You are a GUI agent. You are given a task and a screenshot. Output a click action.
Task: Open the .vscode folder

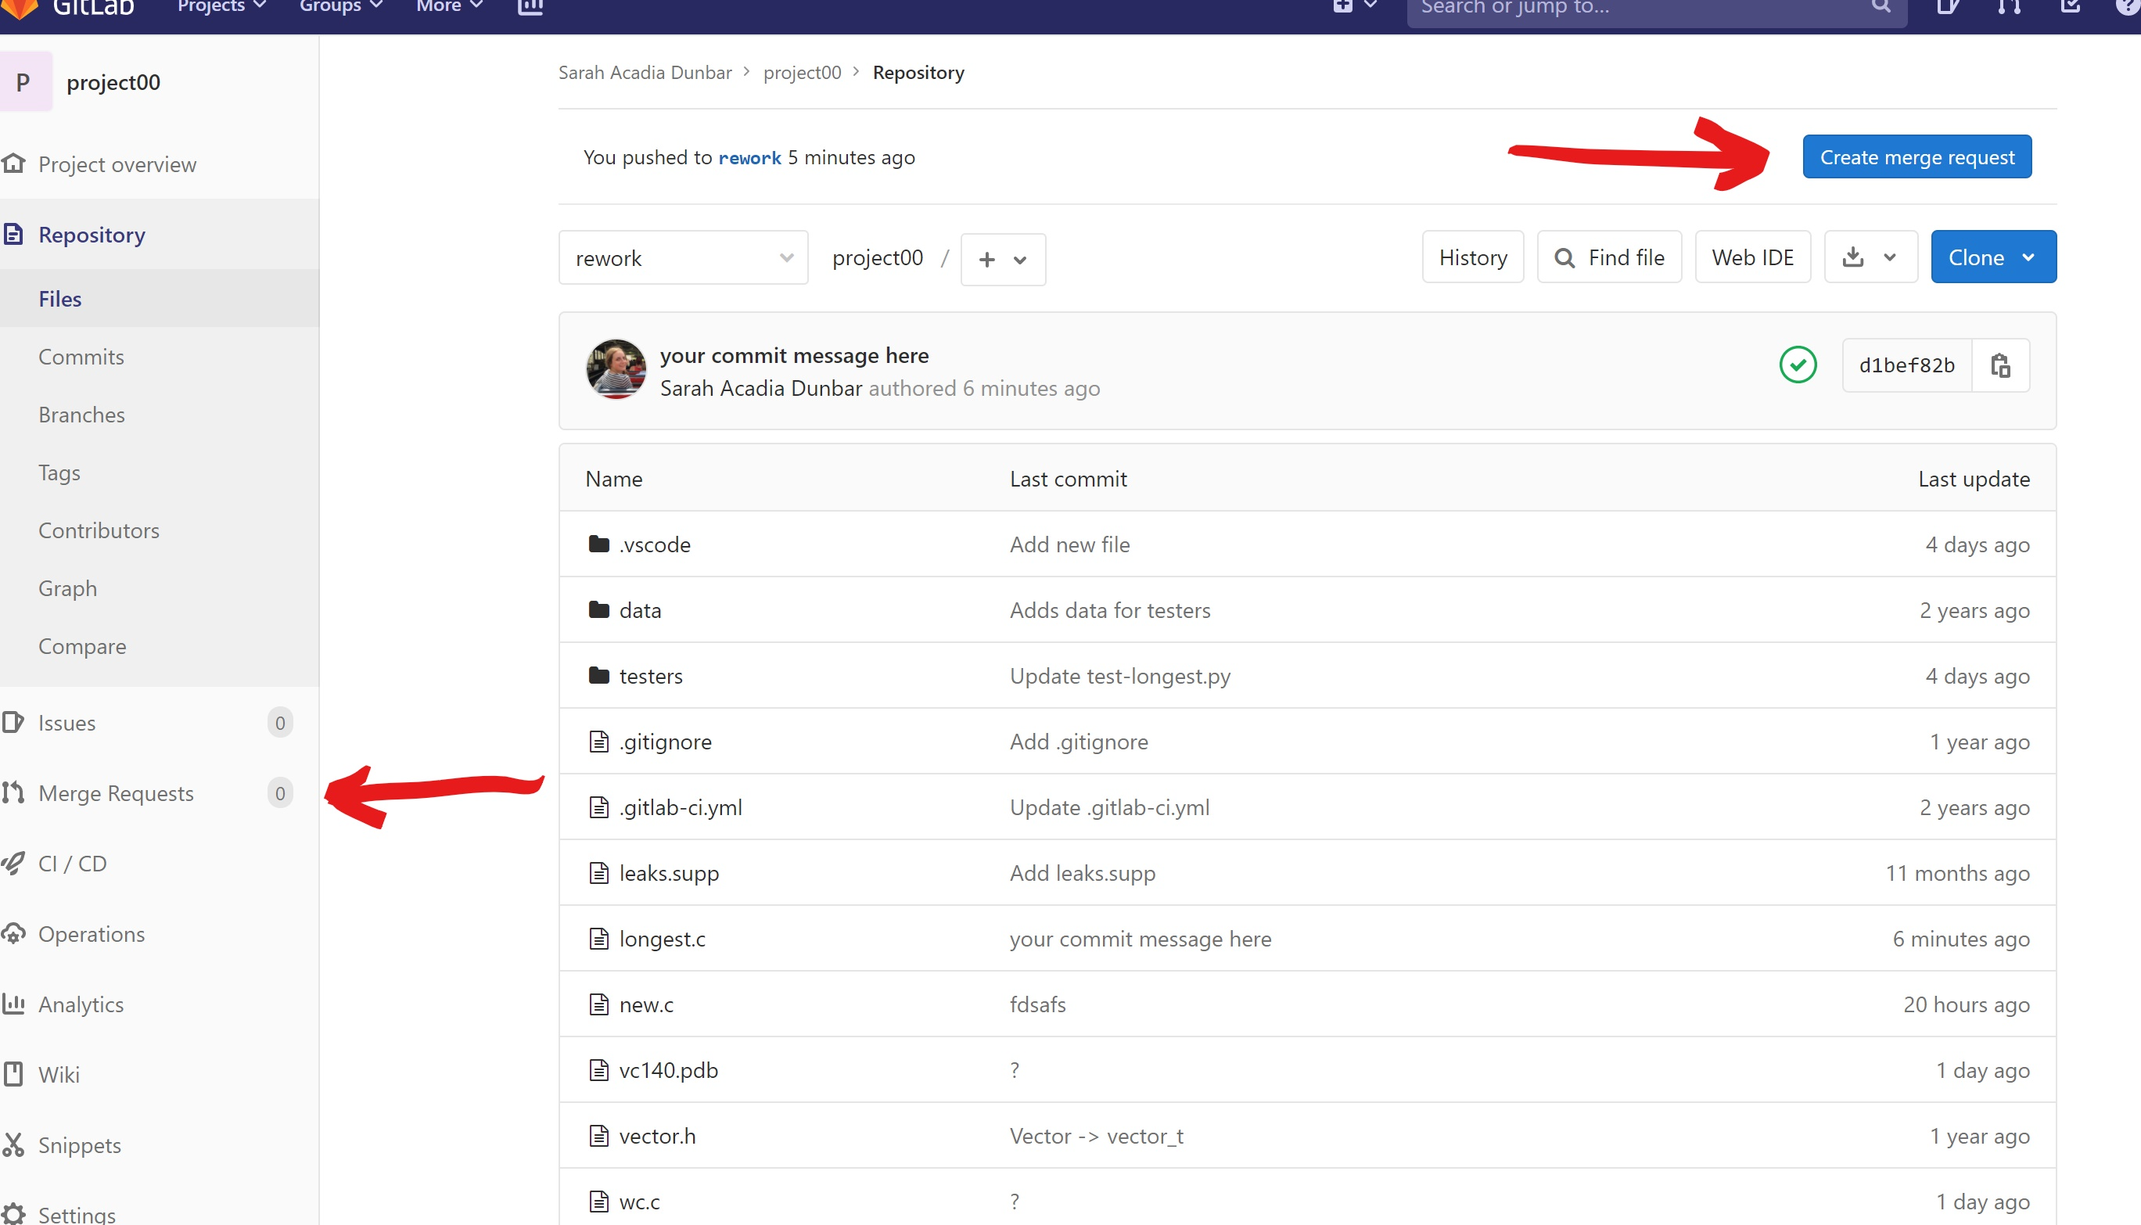coord(654,544)
